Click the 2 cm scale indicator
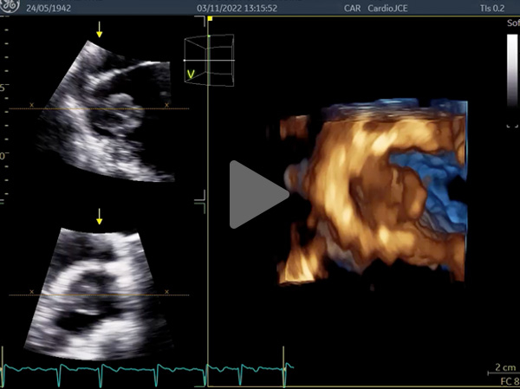This screenshot has width=520, height=389. click(504, 366)
